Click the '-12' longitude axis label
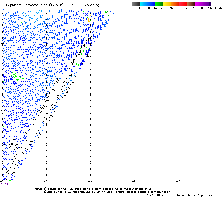The image size is (224, 197). click(x=46, y=181)
